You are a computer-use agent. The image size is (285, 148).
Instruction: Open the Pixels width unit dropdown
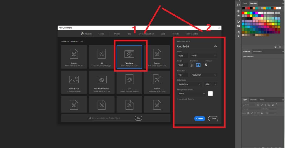pos(204,56)
